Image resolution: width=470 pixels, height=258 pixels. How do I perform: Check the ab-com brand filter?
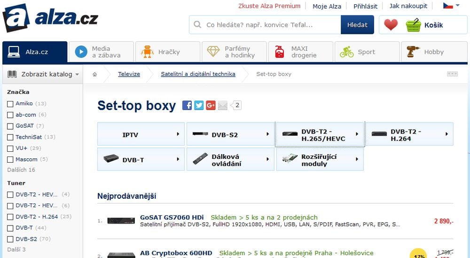pos(10,115)
